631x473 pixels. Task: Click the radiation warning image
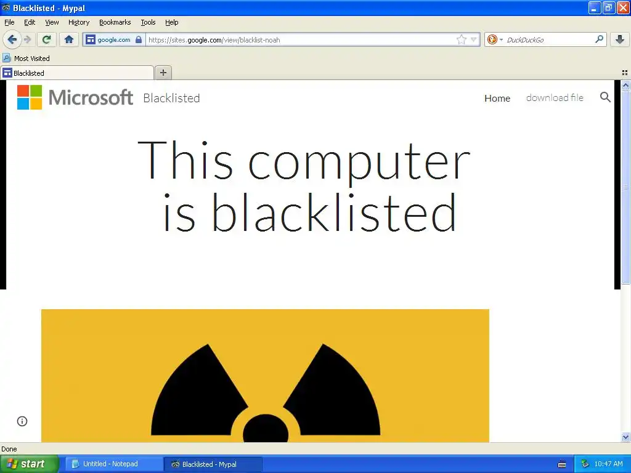click(x=265, y=376)
